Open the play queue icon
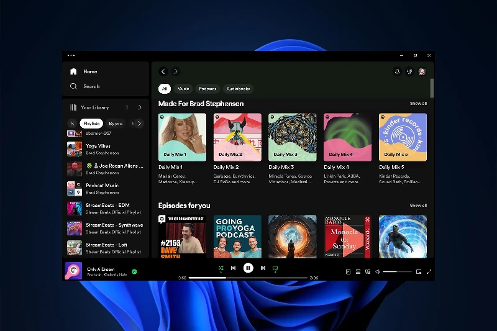497x331 pixels. (x=358, y=272)
